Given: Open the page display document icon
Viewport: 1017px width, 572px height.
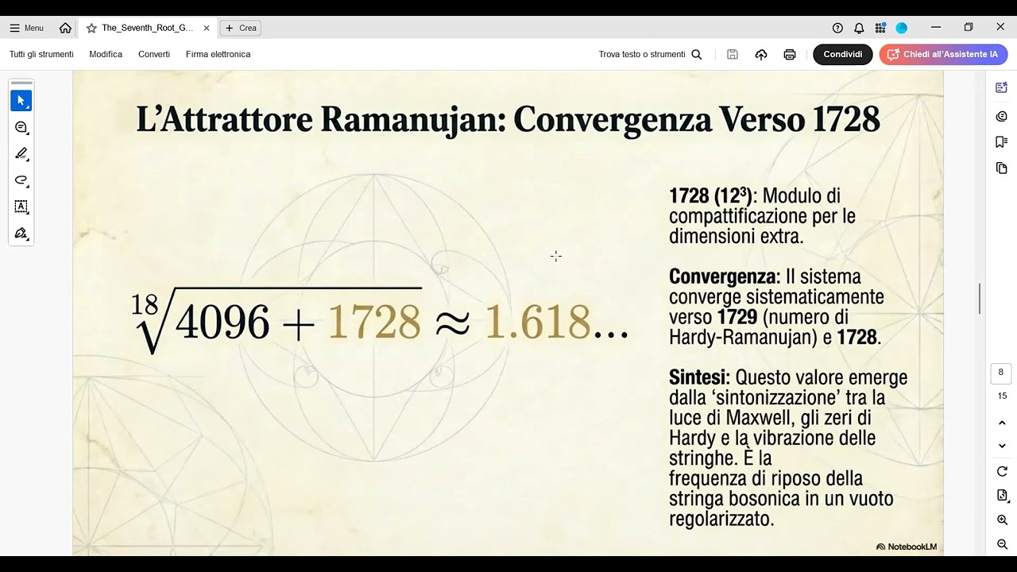Looking at the screenshot, I should (x=1002, y=495).
